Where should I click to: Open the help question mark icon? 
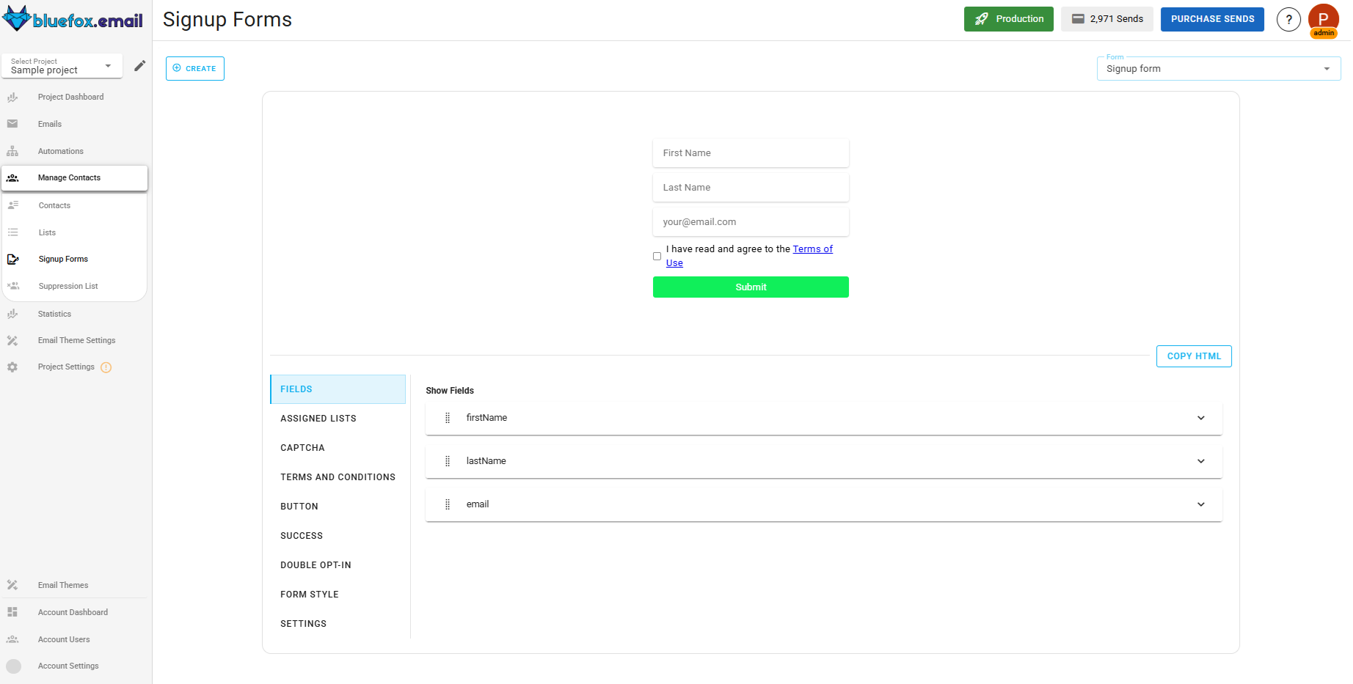point(1288,19)
